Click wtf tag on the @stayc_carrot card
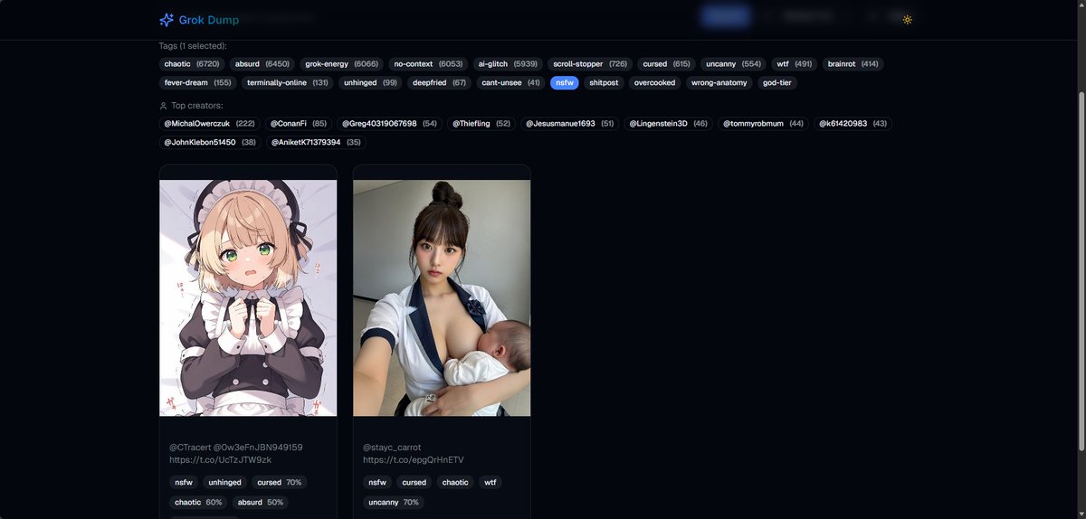The image size is (1086, 519). point(491,482)
